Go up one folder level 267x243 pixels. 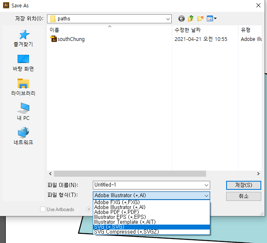point(191,18)
